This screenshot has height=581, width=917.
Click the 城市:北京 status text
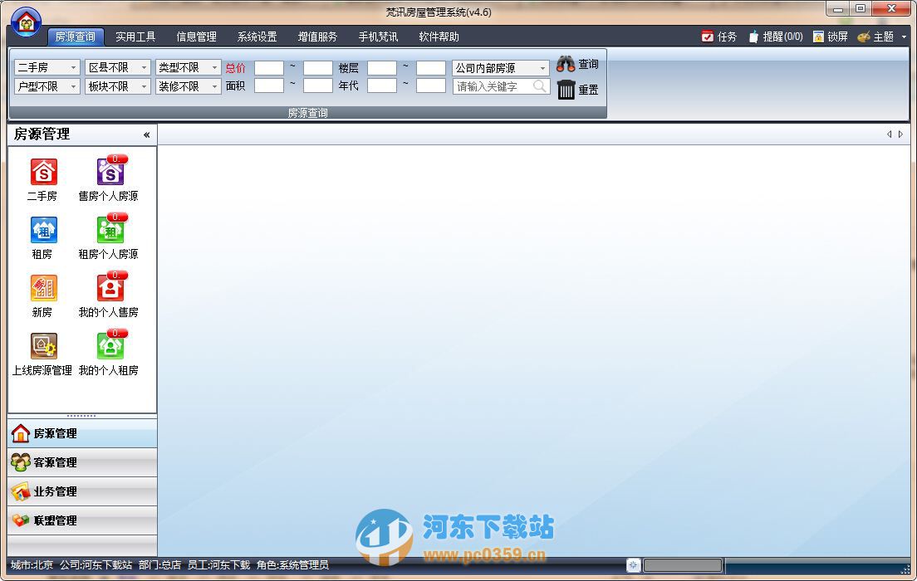[32, 564]
